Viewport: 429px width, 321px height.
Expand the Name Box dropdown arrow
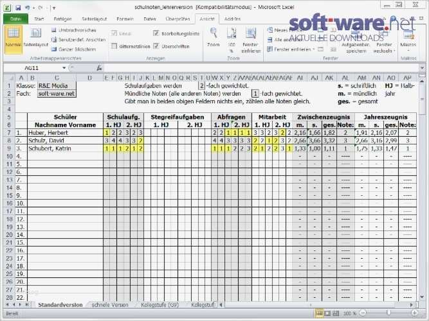[x=64, y=68]
